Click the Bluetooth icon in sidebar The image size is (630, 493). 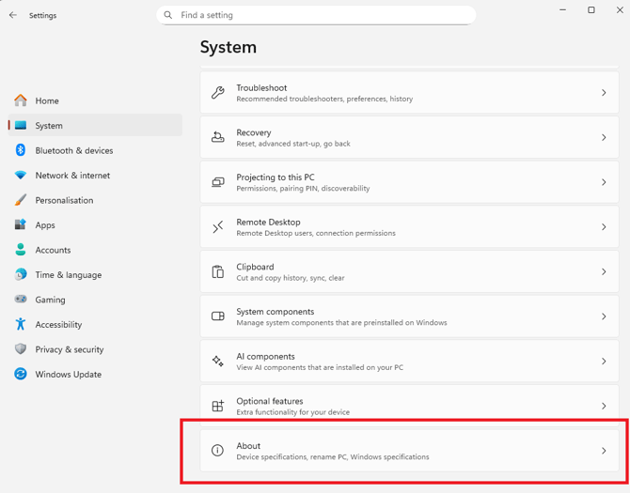[21, 150]
